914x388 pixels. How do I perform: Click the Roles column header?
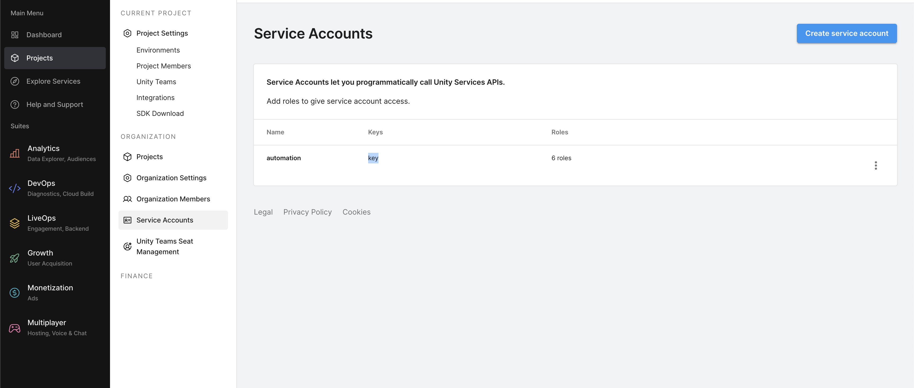tap(560, 133)
